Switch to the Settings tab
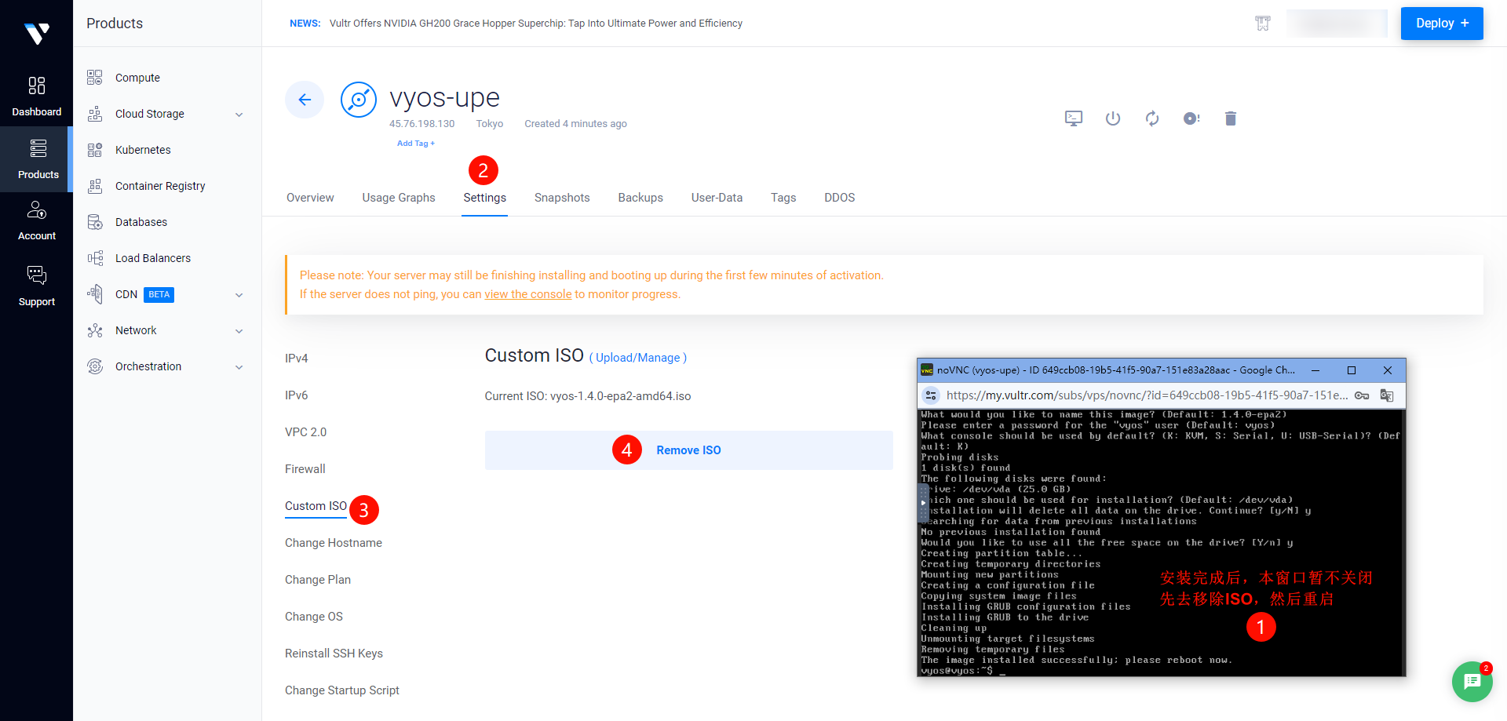This screenshot has width=1507, height=721. click(484, 198)
